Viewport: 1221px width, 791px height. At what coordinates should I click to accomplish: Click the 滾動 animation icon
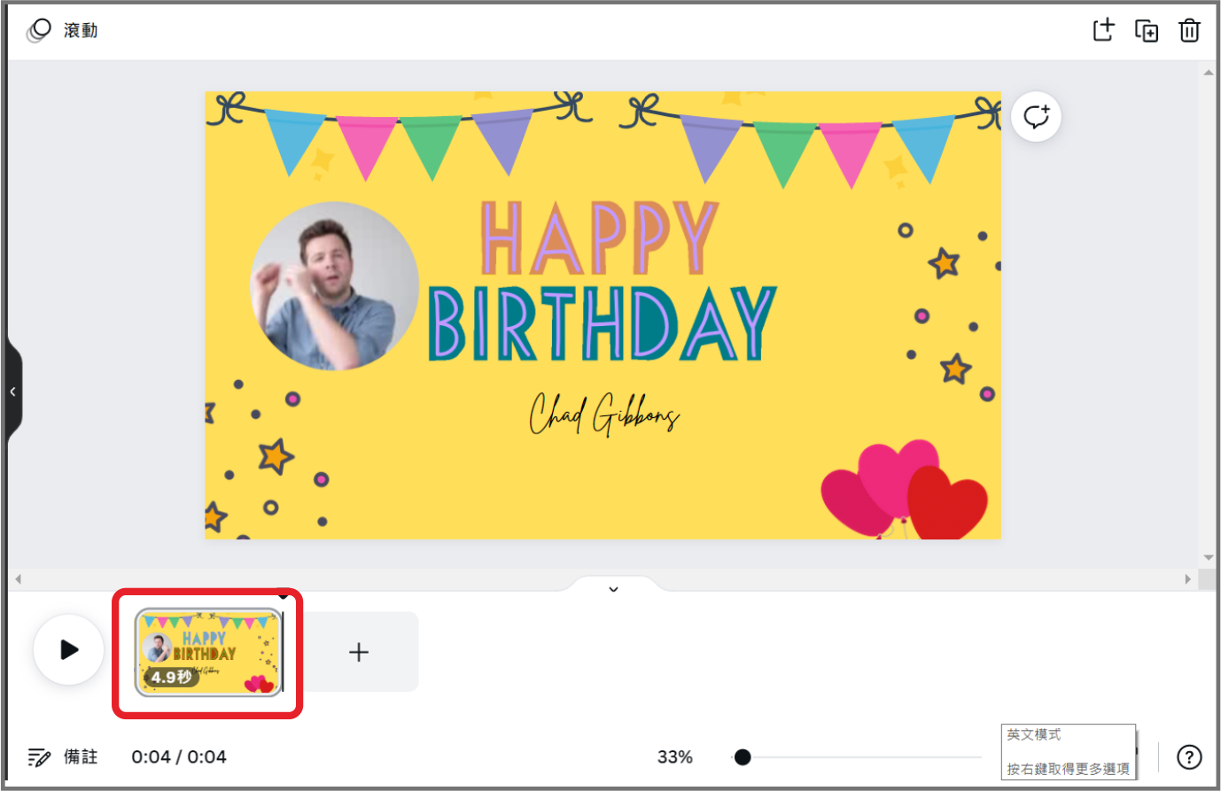coord(39,31)
